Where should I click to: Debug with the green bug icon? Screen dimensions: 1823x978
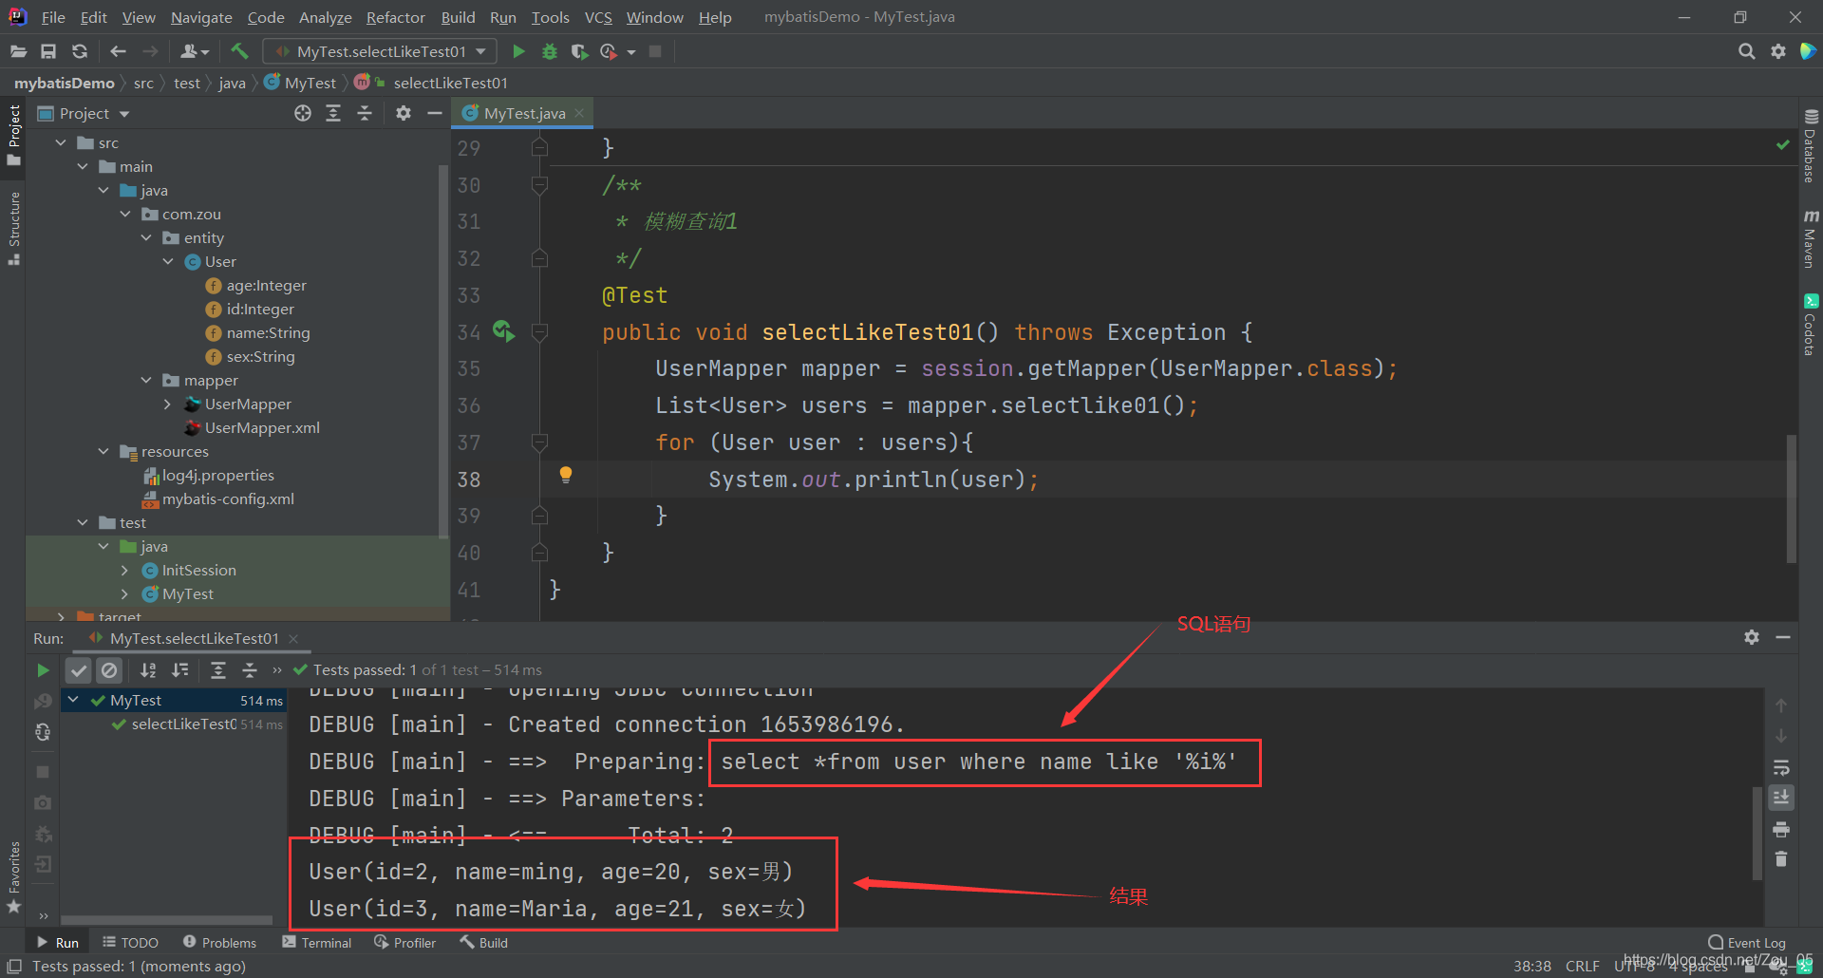pos(549,51)
